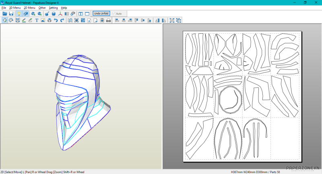
Task: Switch to split 3D and 2D window layout
Action: [80, 14]
